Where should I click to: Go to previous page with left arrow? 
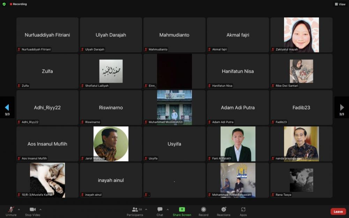[7, 107]
